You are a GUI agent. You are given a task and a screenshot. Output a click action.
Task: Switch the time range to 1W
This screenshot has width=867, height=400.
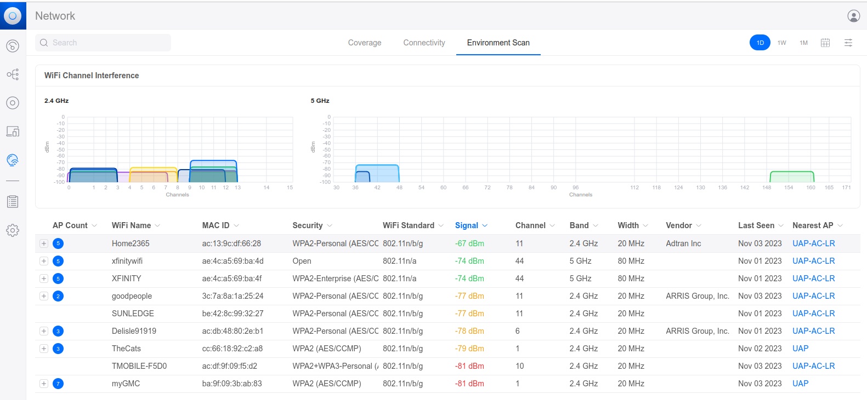point(782,43)
